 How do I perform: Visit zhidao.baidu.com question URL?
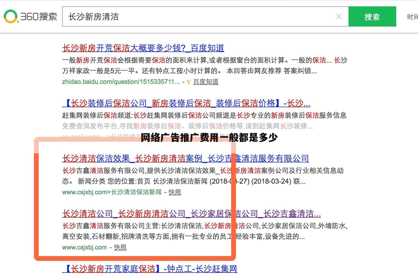[x=121, y=82]
